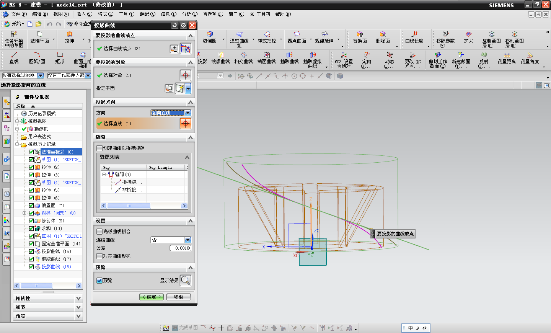Click the 公差 tolerance input field
The width and height of the screenshot is (551, 333).
pos(180,248)
